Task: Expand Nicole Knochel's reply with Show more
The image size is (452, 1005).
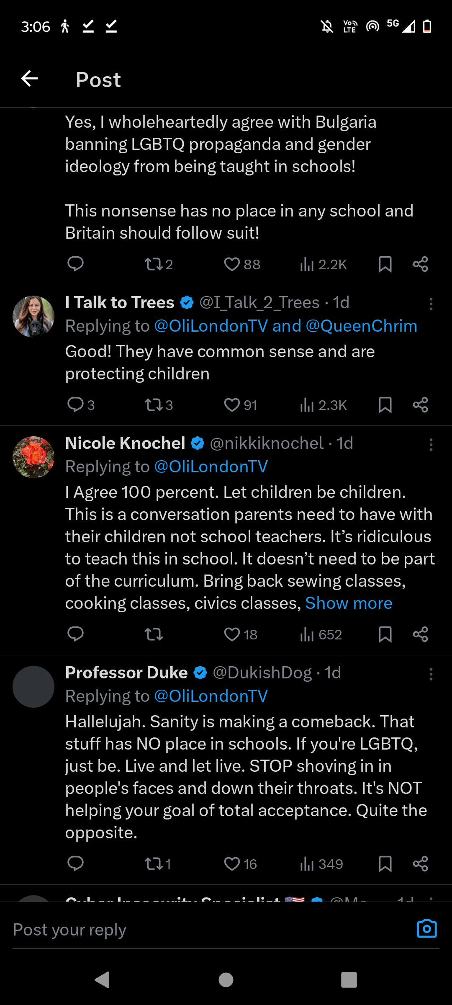Action: (x=349, y=603)
